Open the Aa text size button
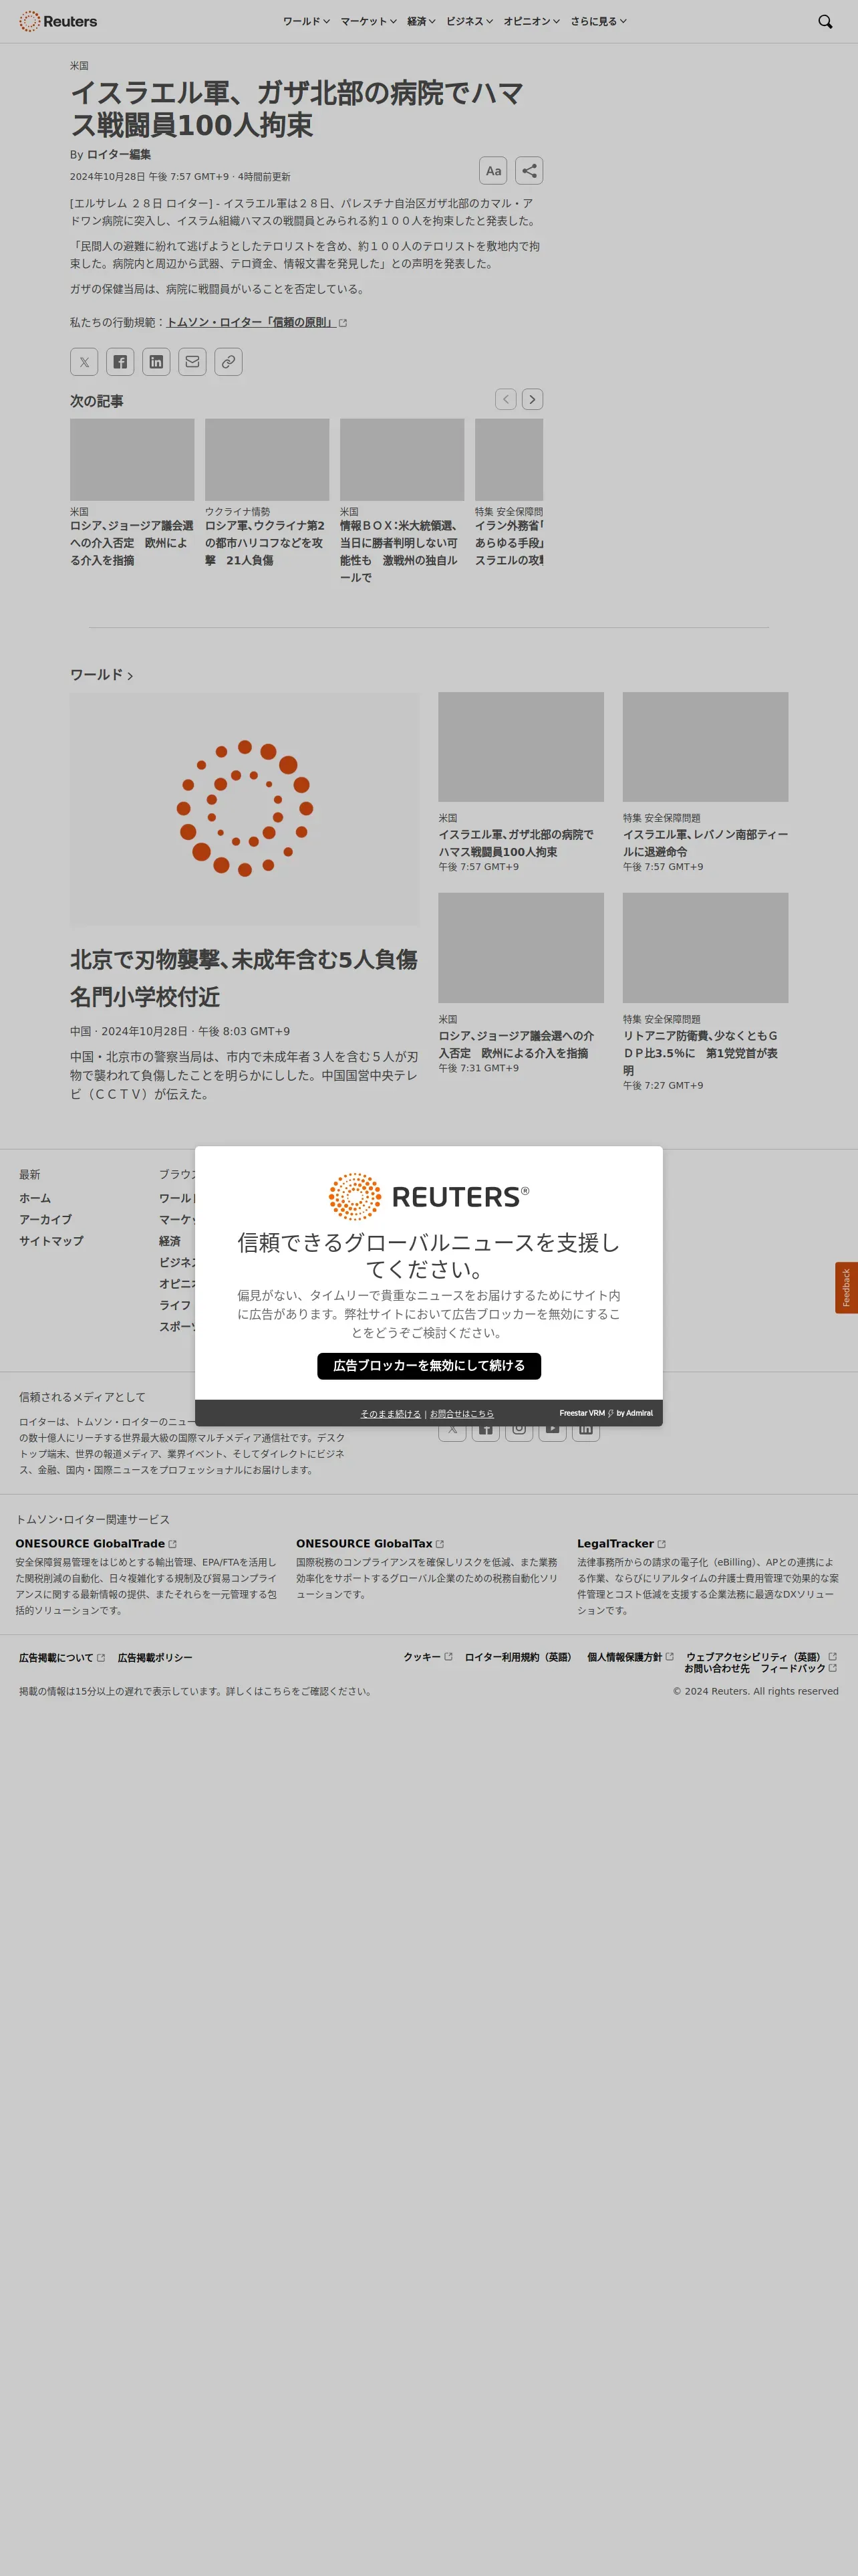The image size is (858, 2576). coord(493,171)
